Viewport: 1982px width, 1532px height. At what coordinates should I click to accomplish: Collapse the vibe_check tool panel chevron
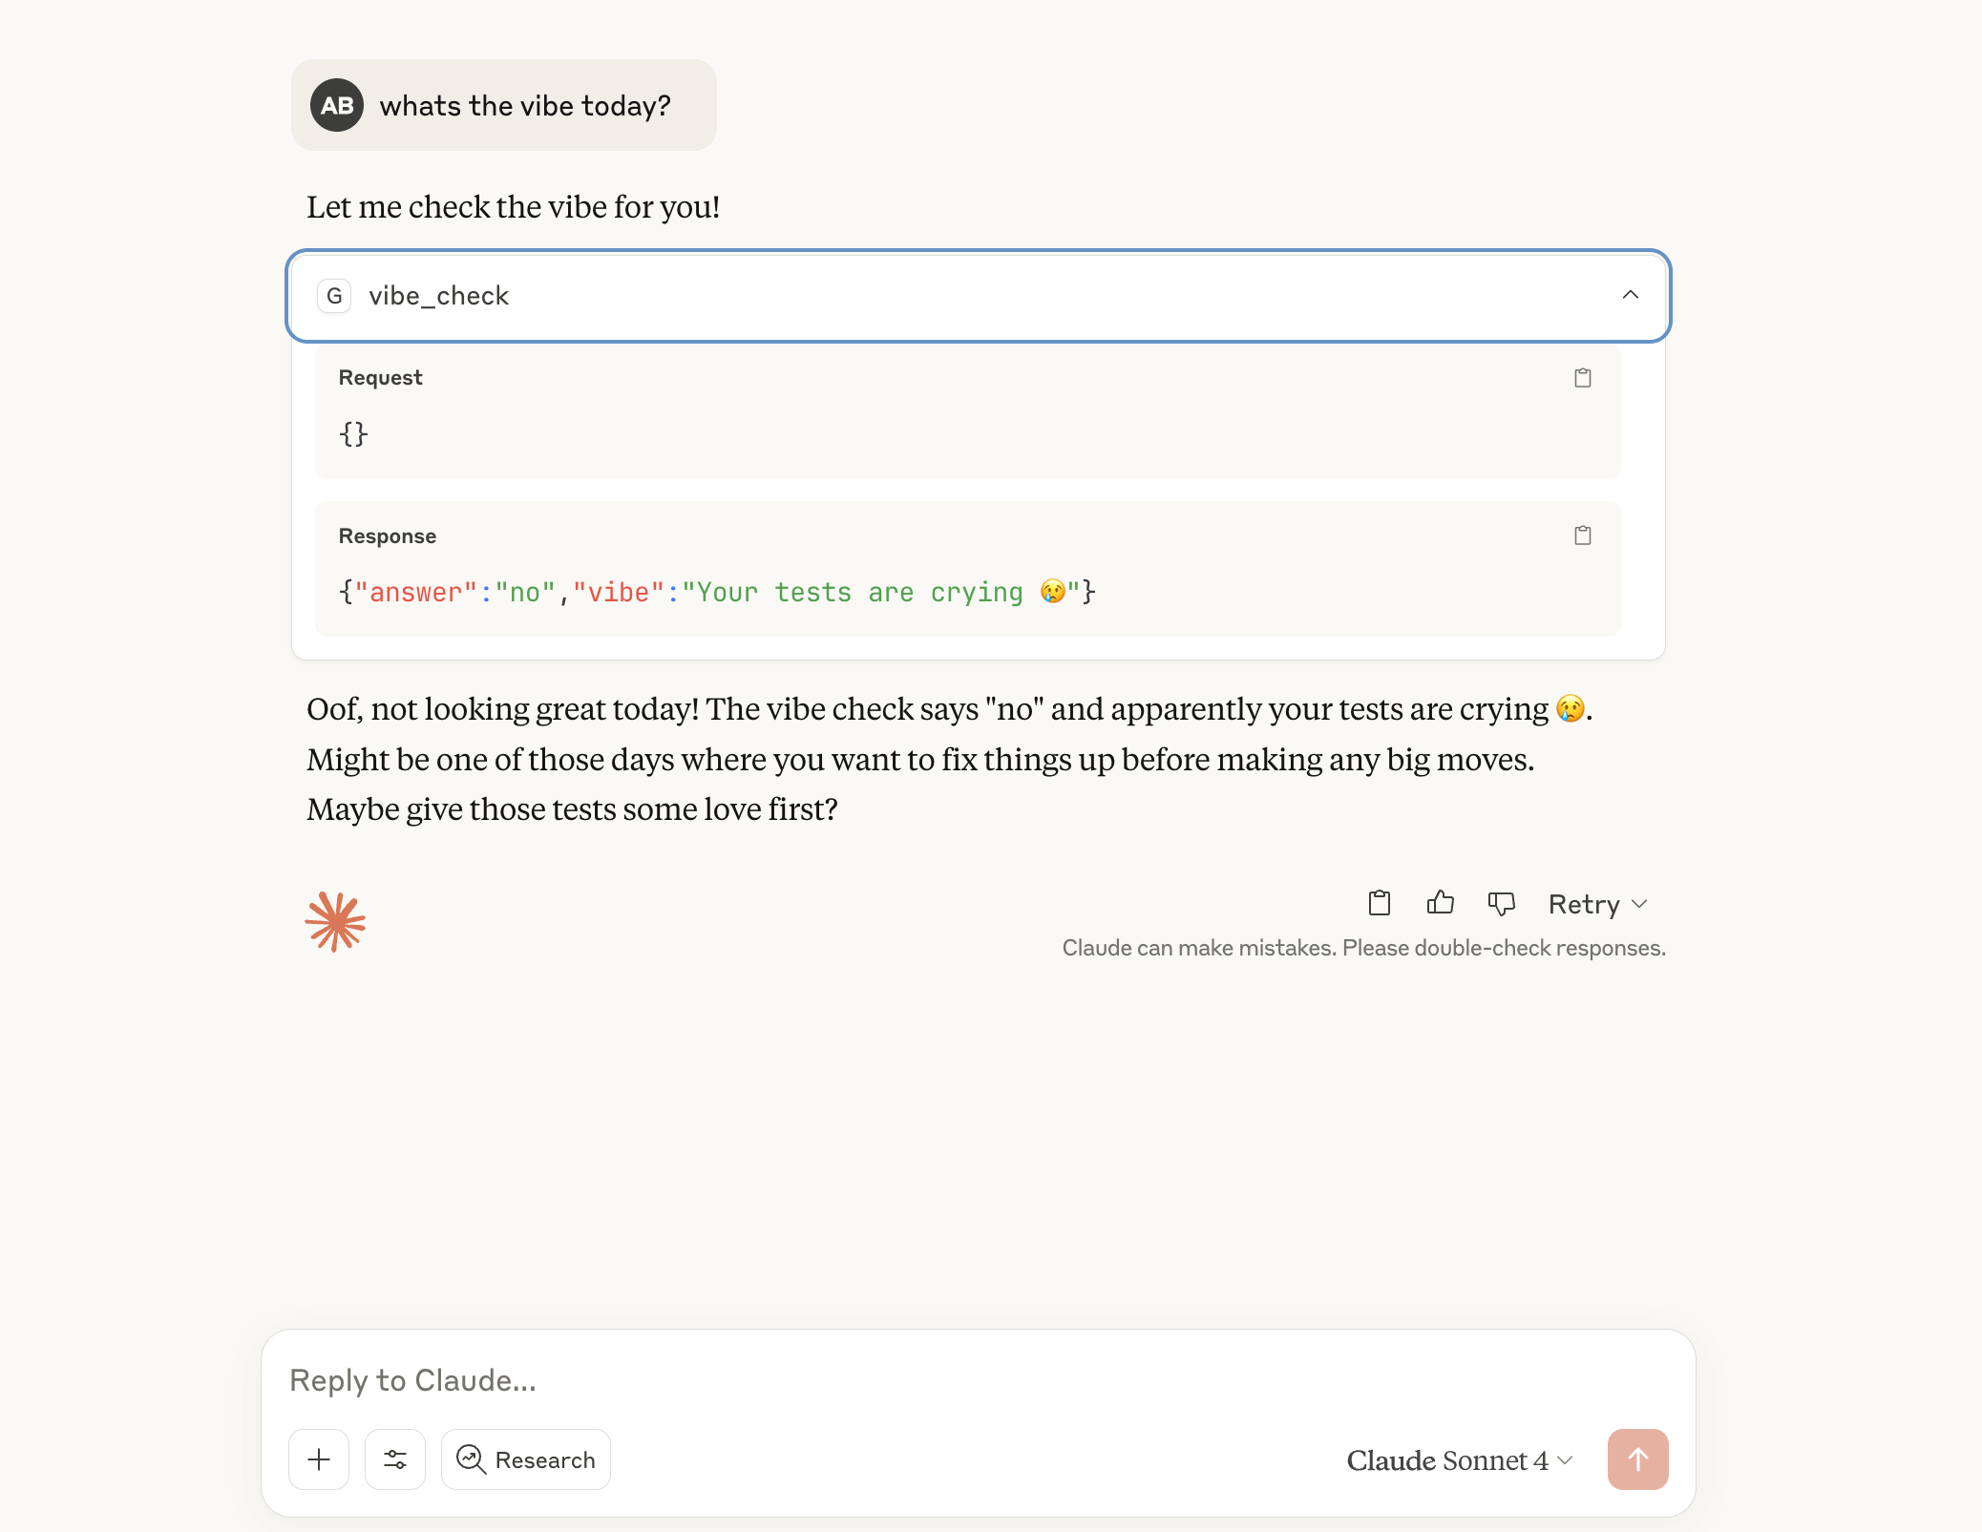[1631, 295]
